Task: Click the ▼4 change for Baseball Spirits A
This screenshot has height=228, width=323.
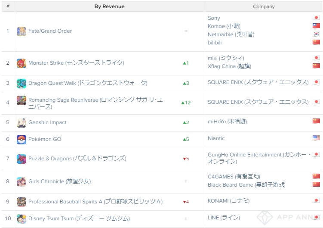Action: 186,202
